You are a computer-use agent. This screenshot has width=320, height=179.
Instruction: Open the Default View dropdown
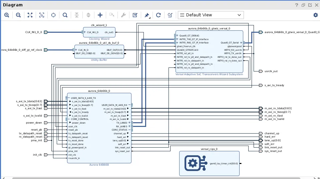[x=211, y=15]
